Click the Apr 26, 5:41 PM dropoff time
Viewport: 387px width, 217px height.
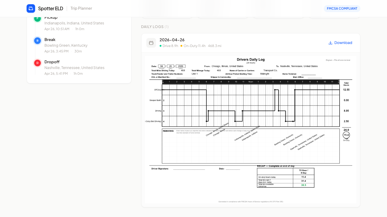(x=56, y=74)
